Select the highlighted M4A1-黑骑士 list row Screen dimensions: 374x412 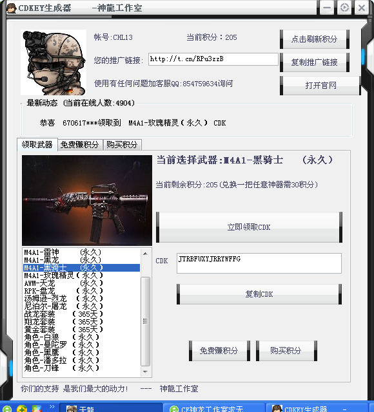coord(82,268)
